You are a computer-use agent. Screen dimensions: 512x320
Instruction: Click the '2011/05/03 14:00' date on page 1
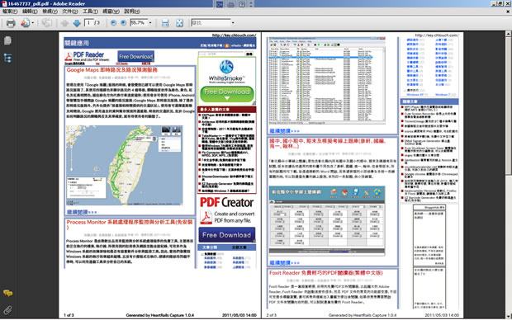point(239,315)
